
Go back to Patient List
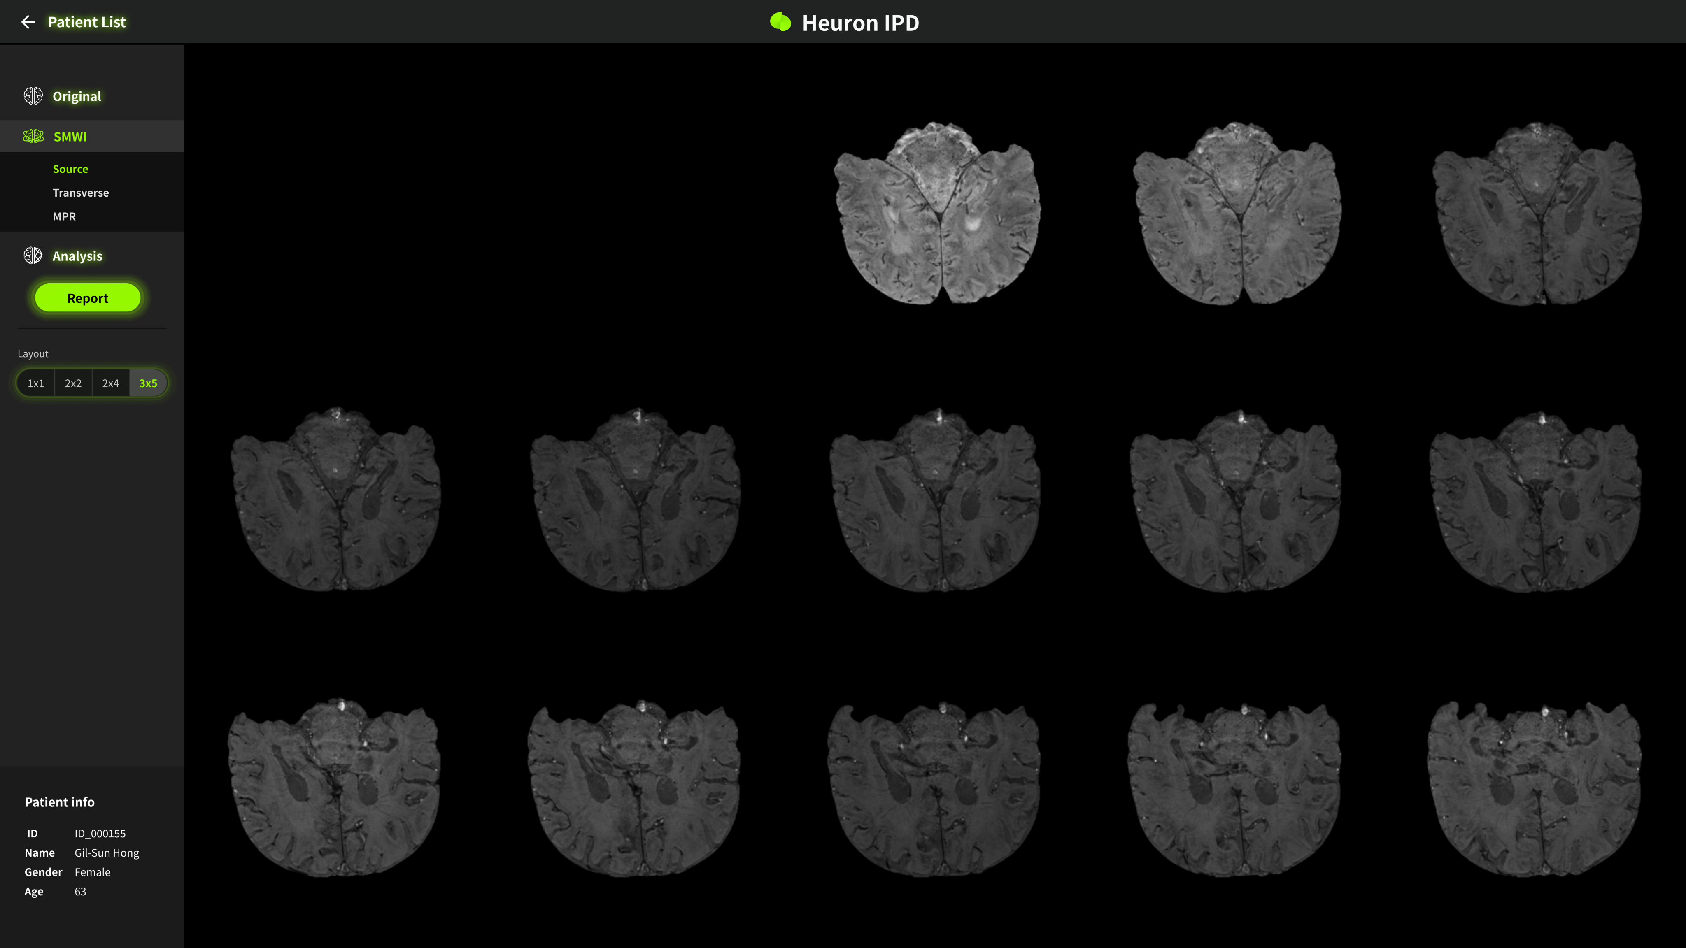[86, 22]
